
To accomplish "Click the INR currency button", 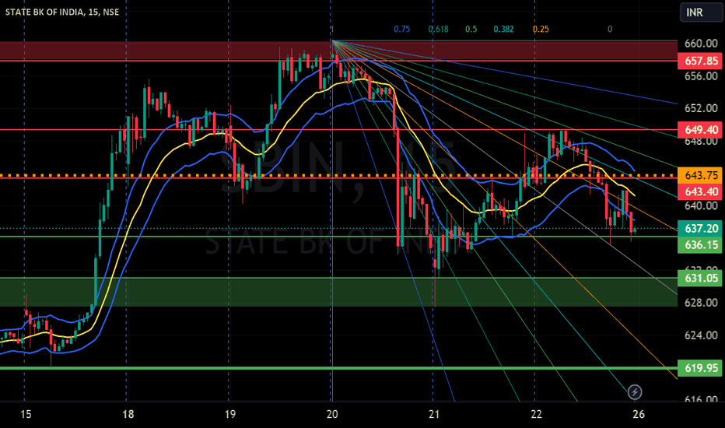I will click(701, 12).
